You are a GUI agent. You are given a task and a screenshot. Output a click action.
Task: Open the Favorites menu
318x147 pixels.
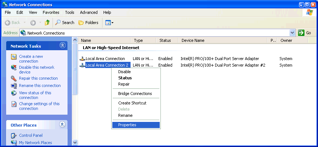tap(51, 12)
